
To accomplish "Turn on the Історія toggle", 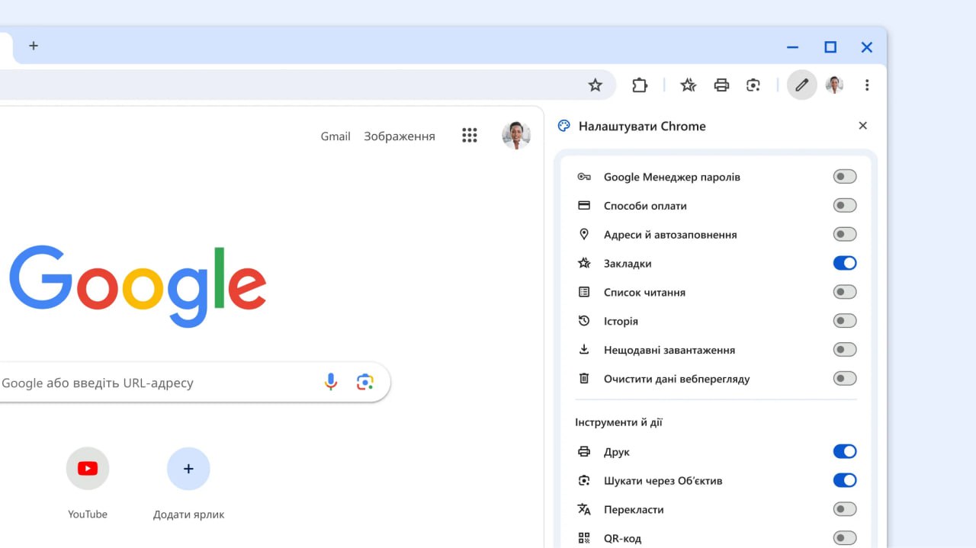I will pos(844,321).
